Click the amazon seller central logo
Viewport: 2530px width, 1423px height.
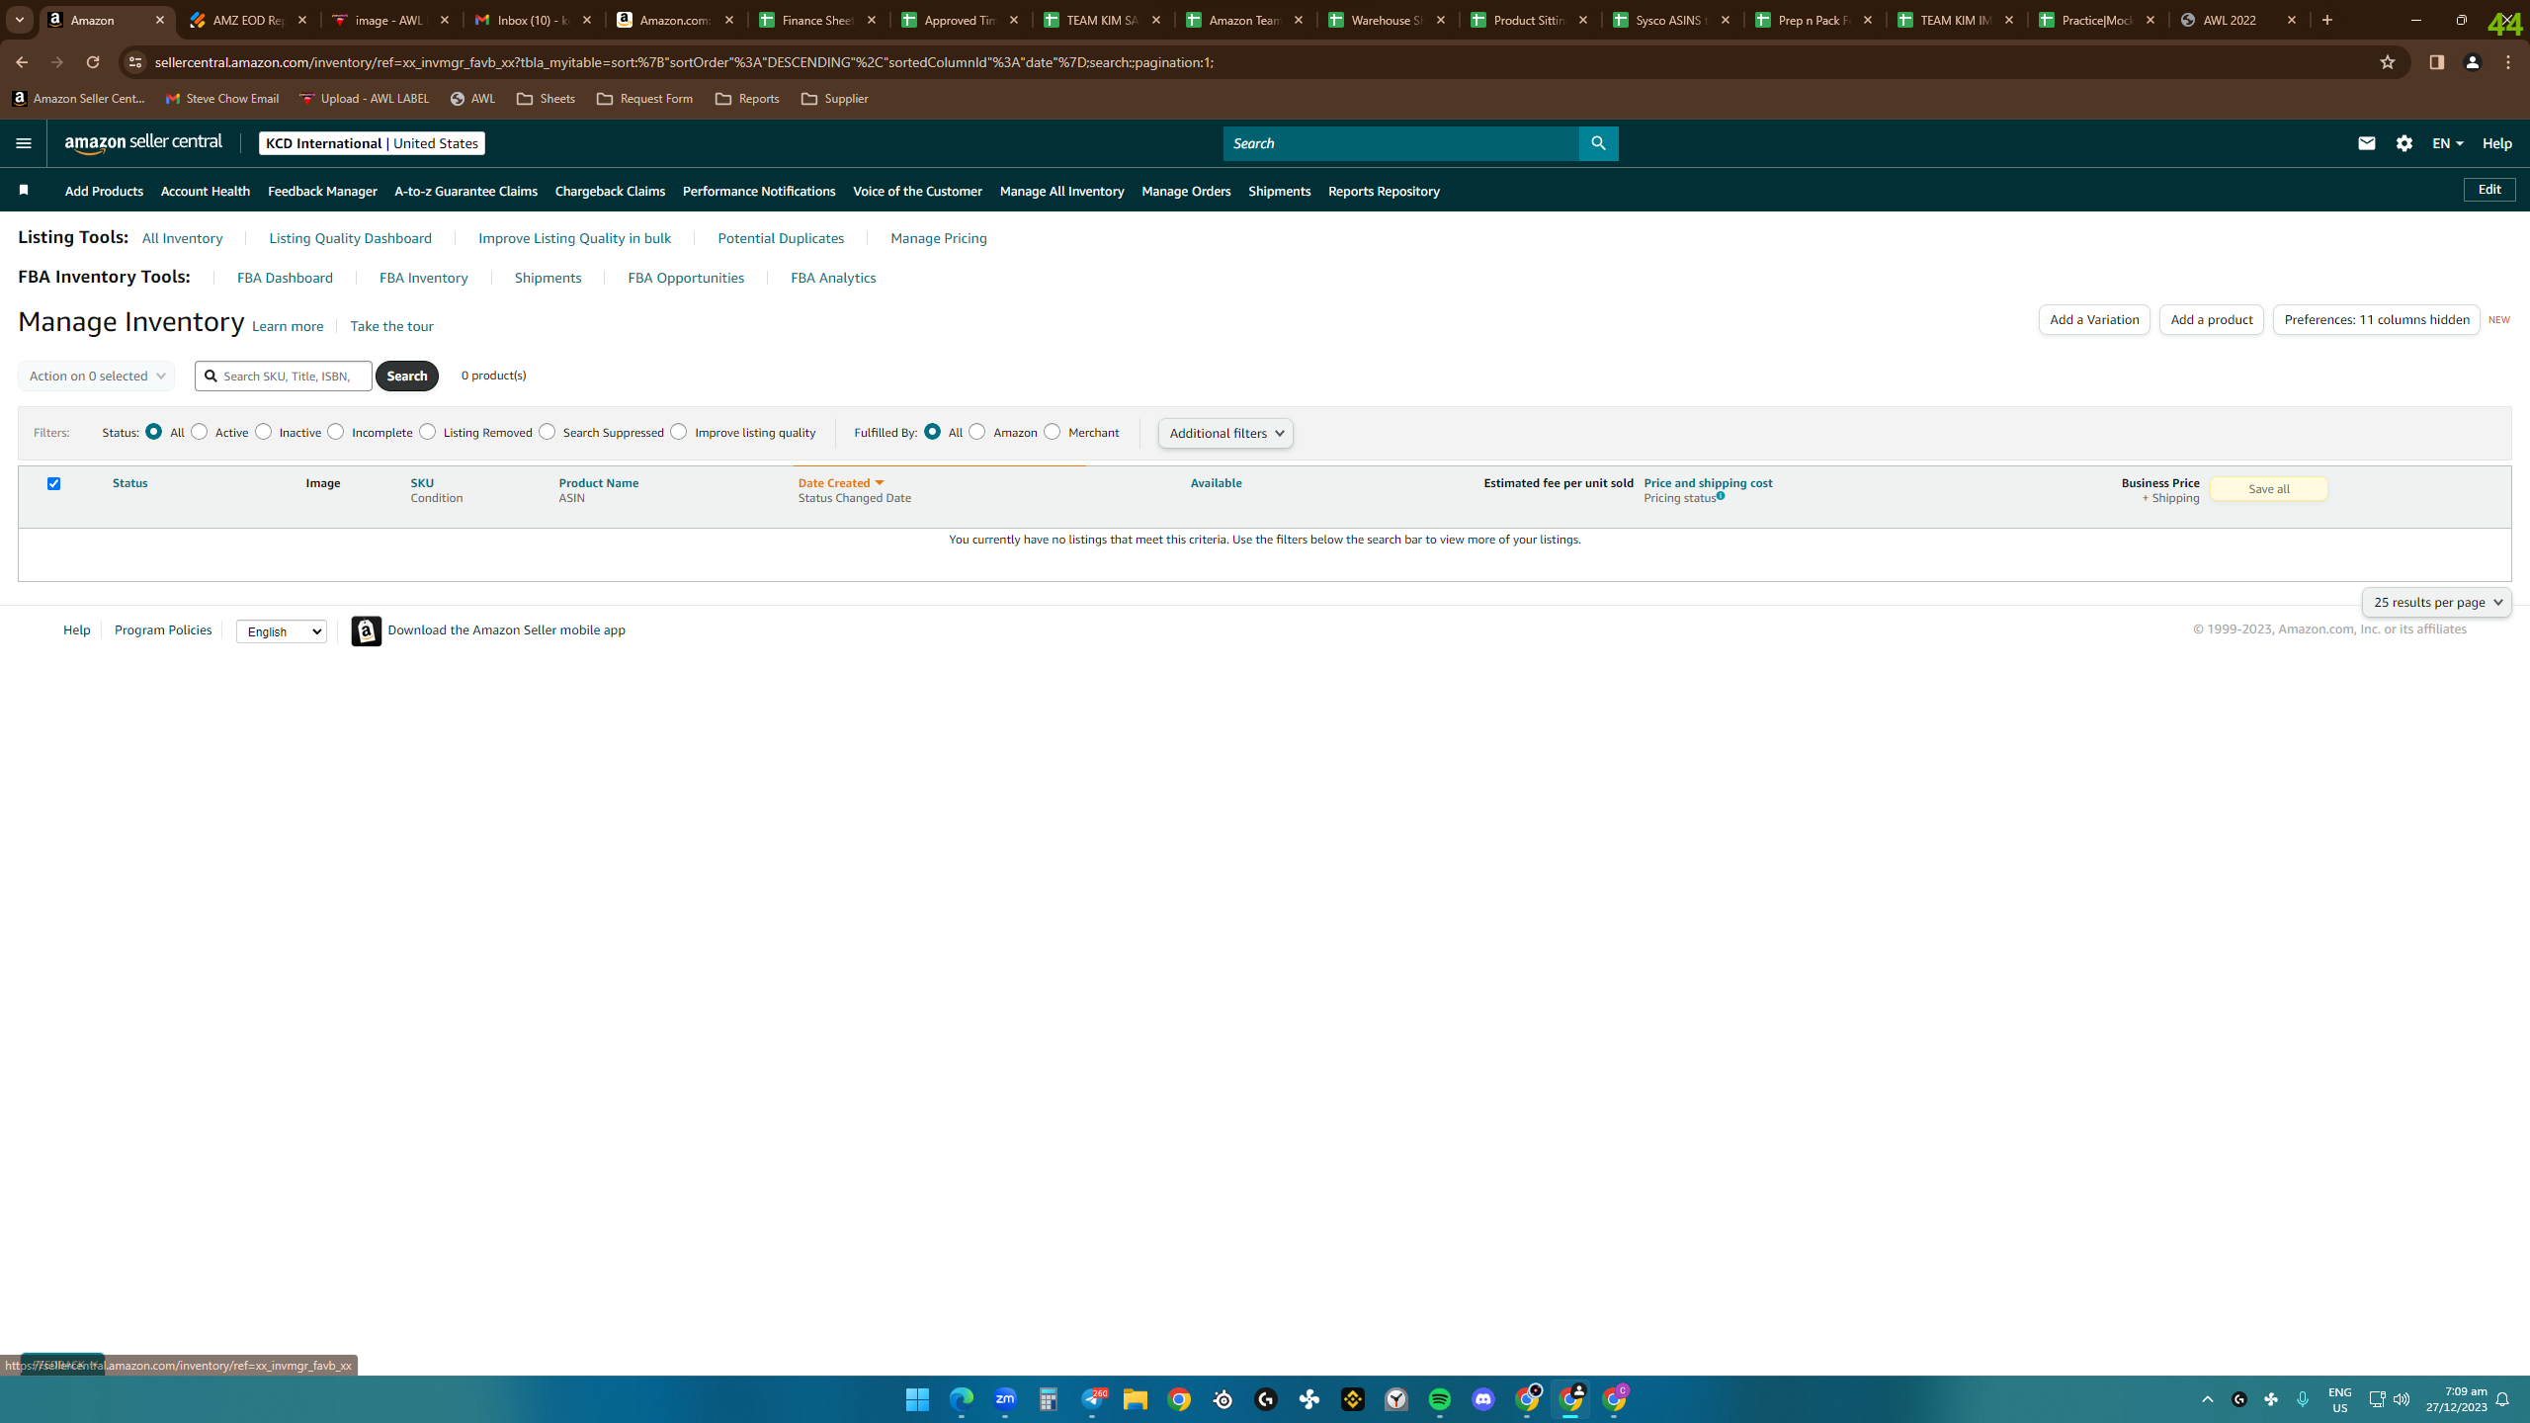144,143
